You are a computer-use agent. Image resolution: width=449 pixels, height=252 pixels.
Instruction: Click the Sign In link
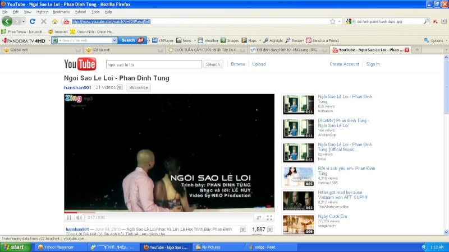point(373,64)
